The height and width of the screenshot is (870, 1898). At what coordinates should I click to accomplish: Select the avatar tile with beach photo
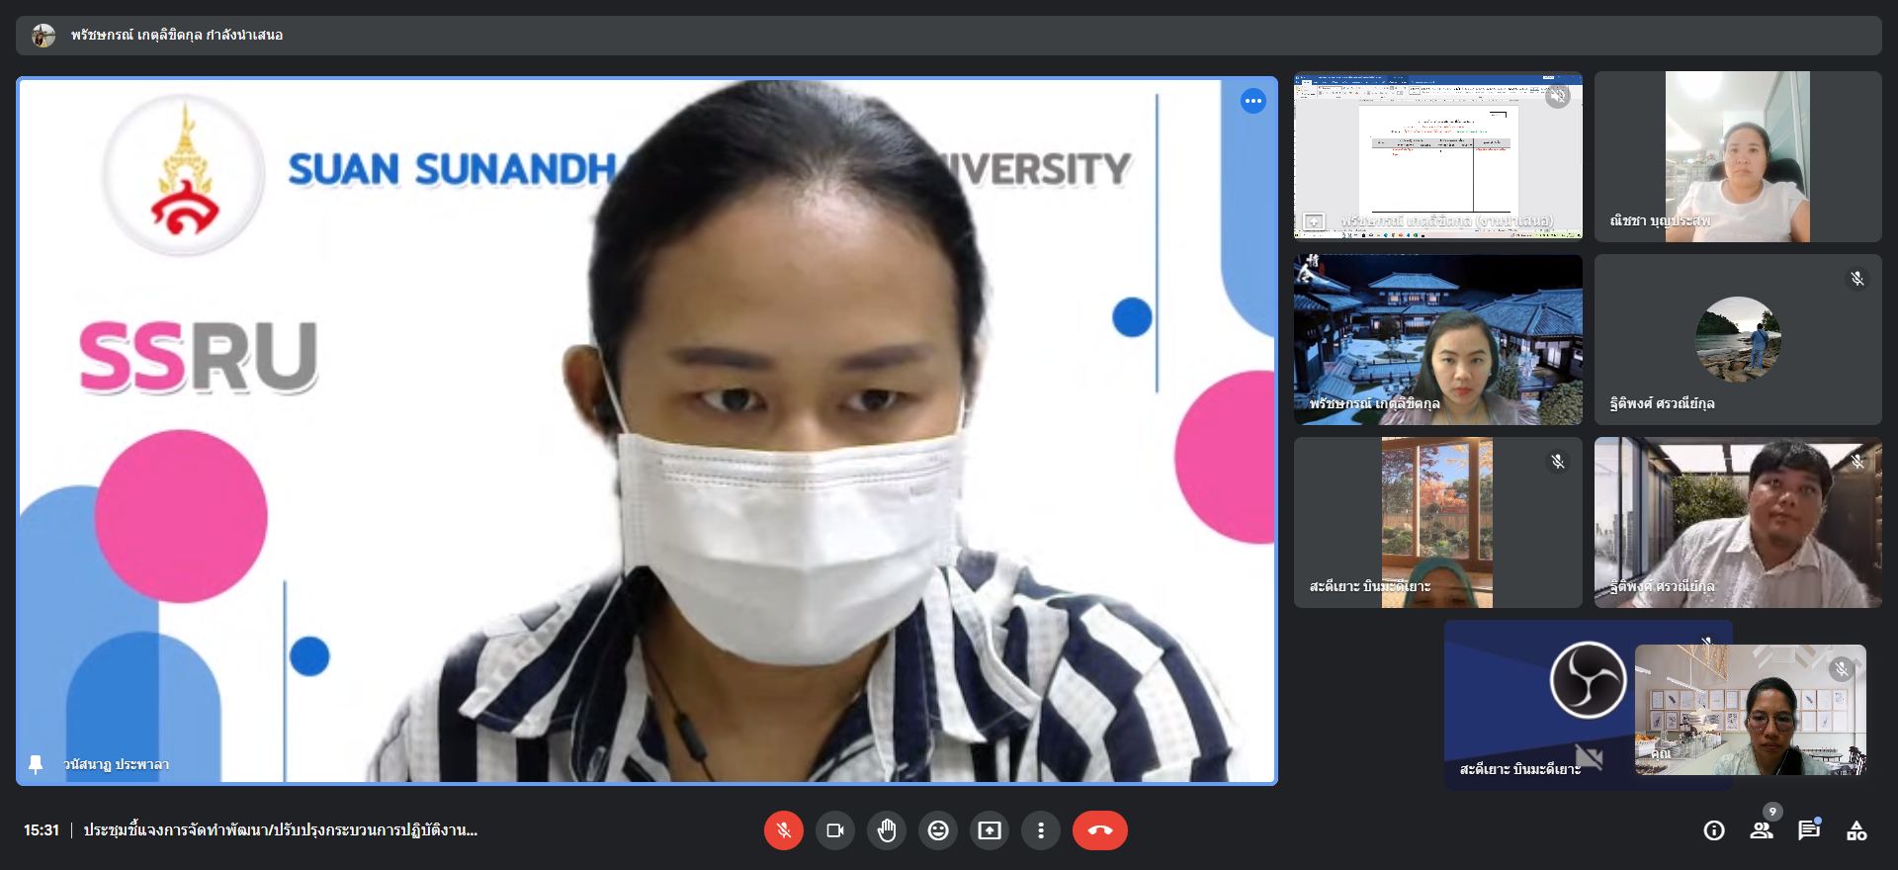click(x=1738, y=340)
